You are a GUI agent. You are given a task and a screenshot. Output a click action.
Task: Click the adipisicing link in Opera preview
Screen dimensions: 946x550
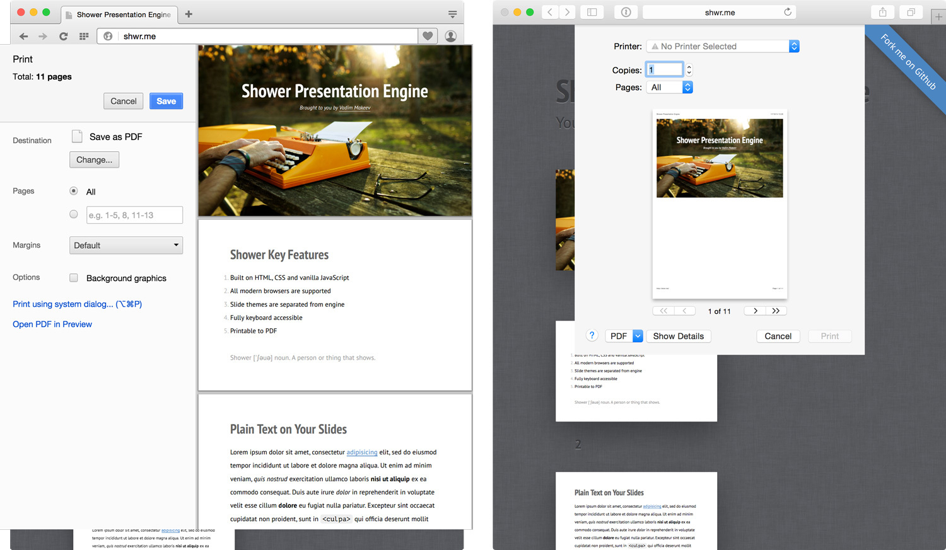point(362,452)
